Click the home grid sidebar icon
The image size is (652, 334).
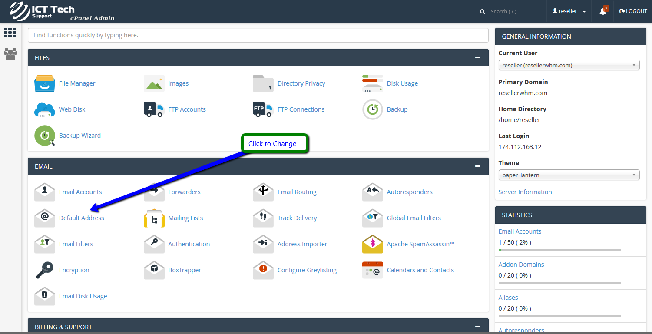(10, 33)
